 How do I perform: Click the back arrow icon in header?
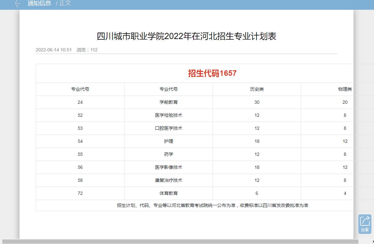(18, 4)
